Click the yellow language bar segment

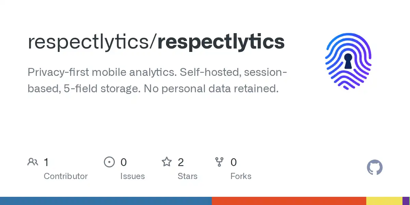(x=384, y=201)
